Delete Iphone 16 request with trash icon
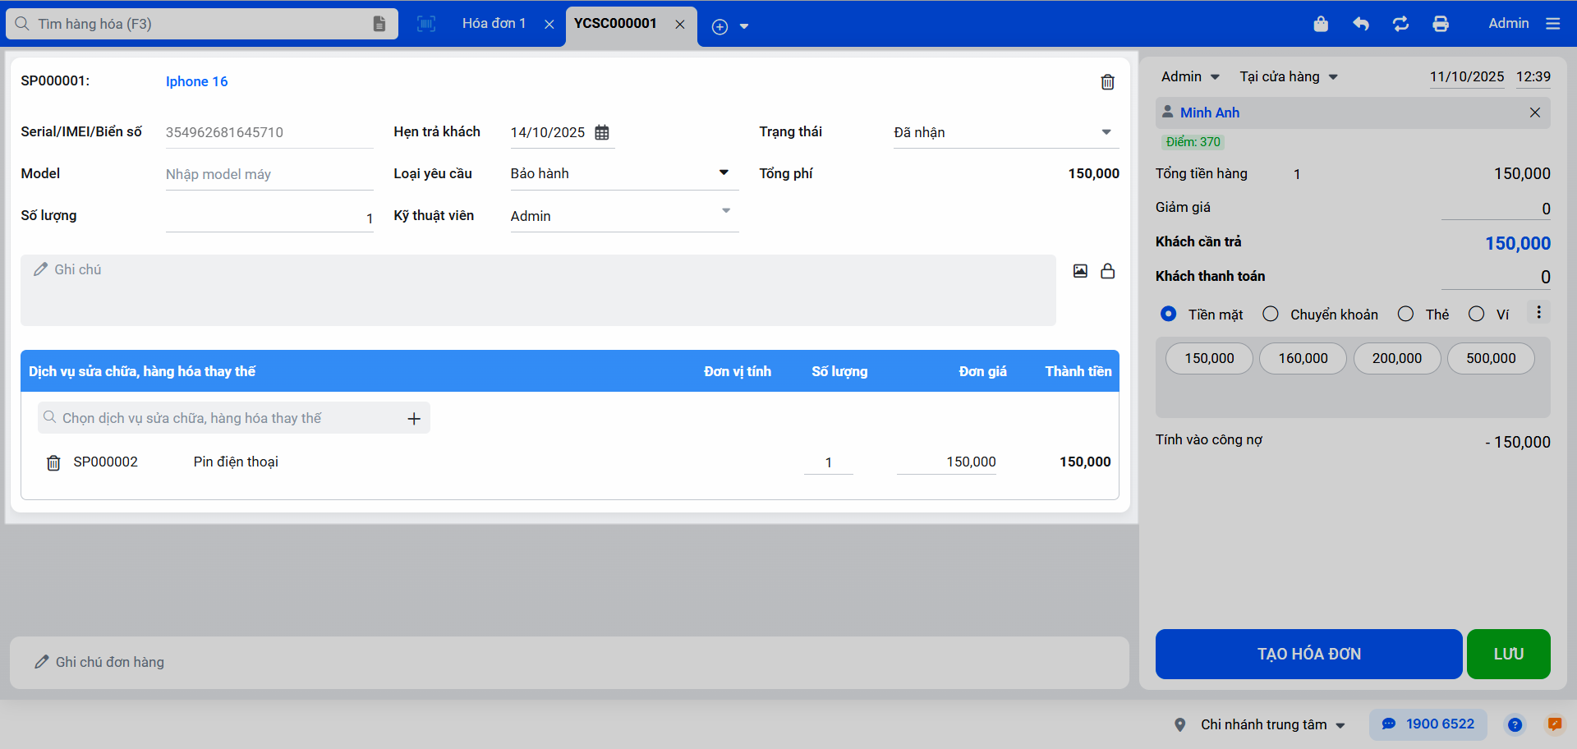Screen dimensions: 1577x749 [1107, 82]
